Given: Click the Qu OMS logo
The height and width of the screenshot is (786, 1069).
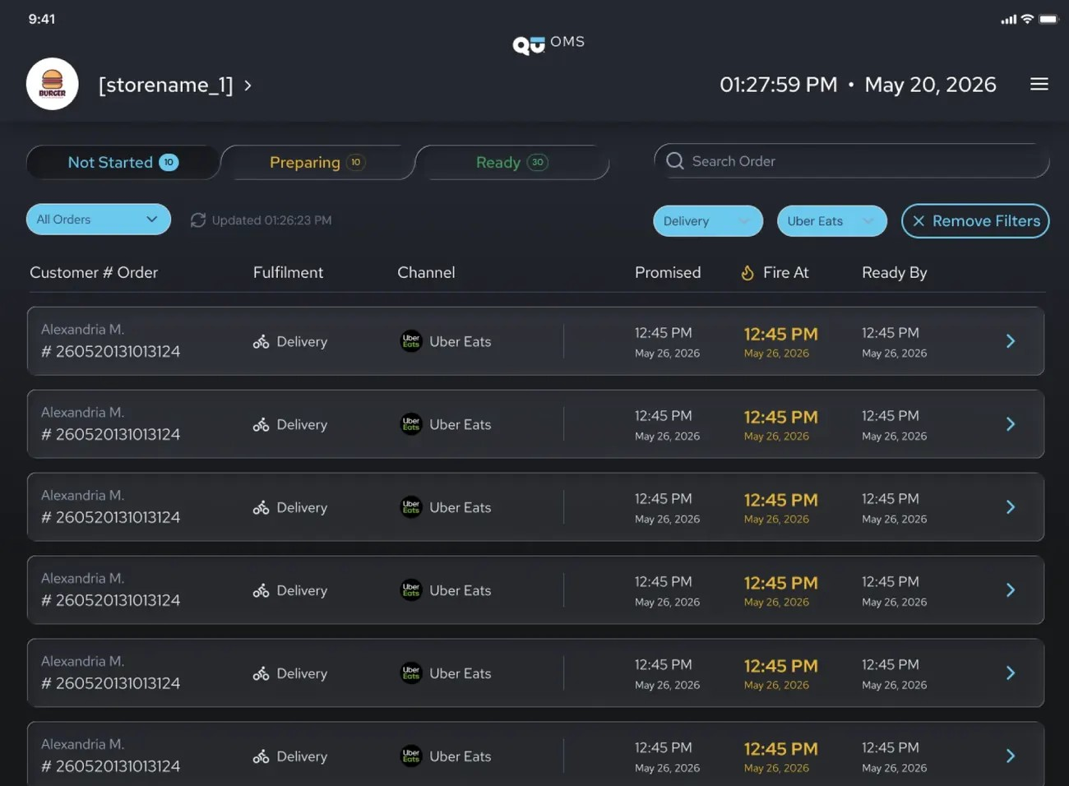Looking at the screenshot, I should pos(548,44).
